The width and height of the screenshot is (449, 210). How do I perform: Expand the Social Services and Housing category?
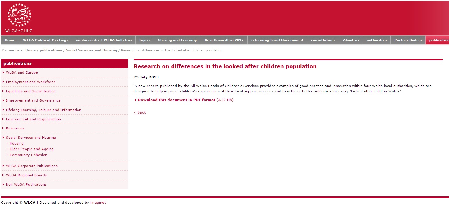pyautogui.click(x=31, y=138)
